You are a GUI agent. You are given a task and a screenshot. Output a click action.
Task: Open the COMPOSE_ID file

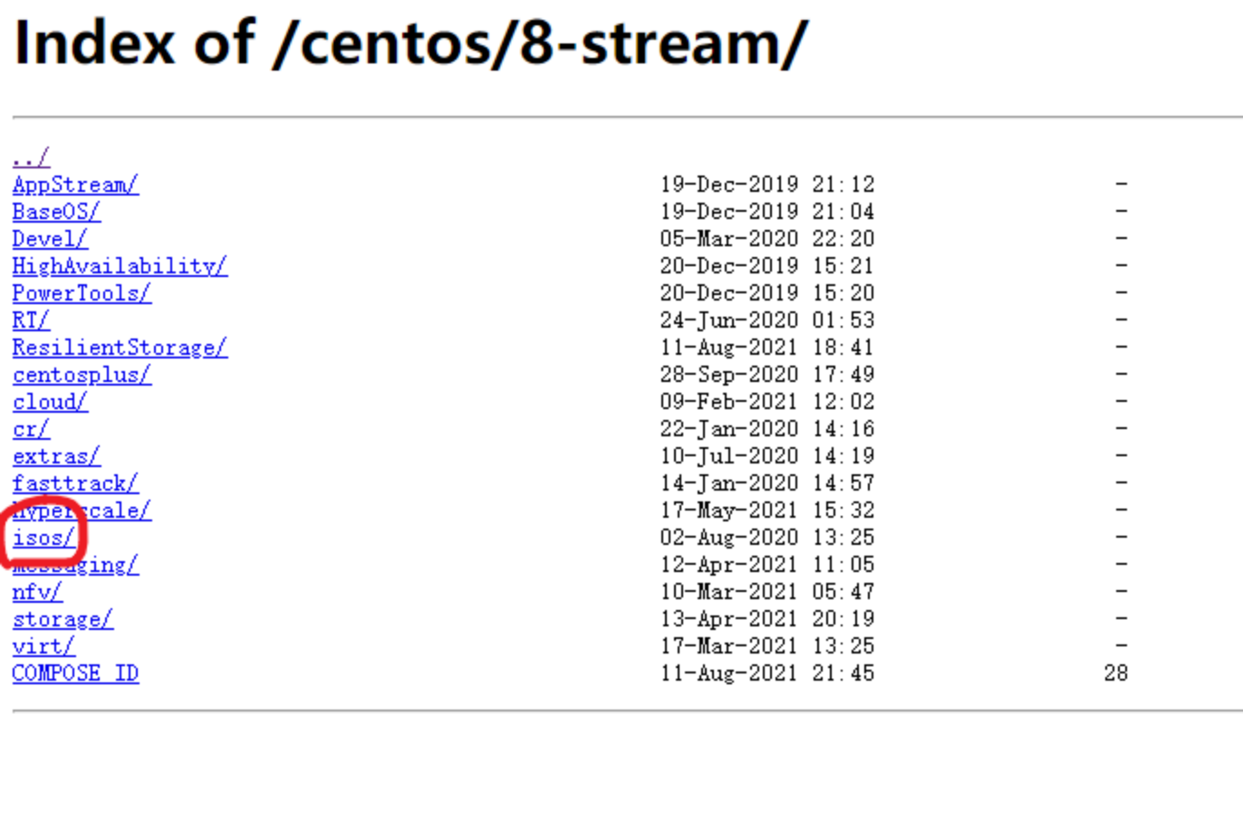point(75,673)
